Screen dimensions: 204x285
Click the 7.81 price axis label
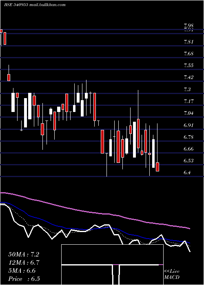pos(188,42)
